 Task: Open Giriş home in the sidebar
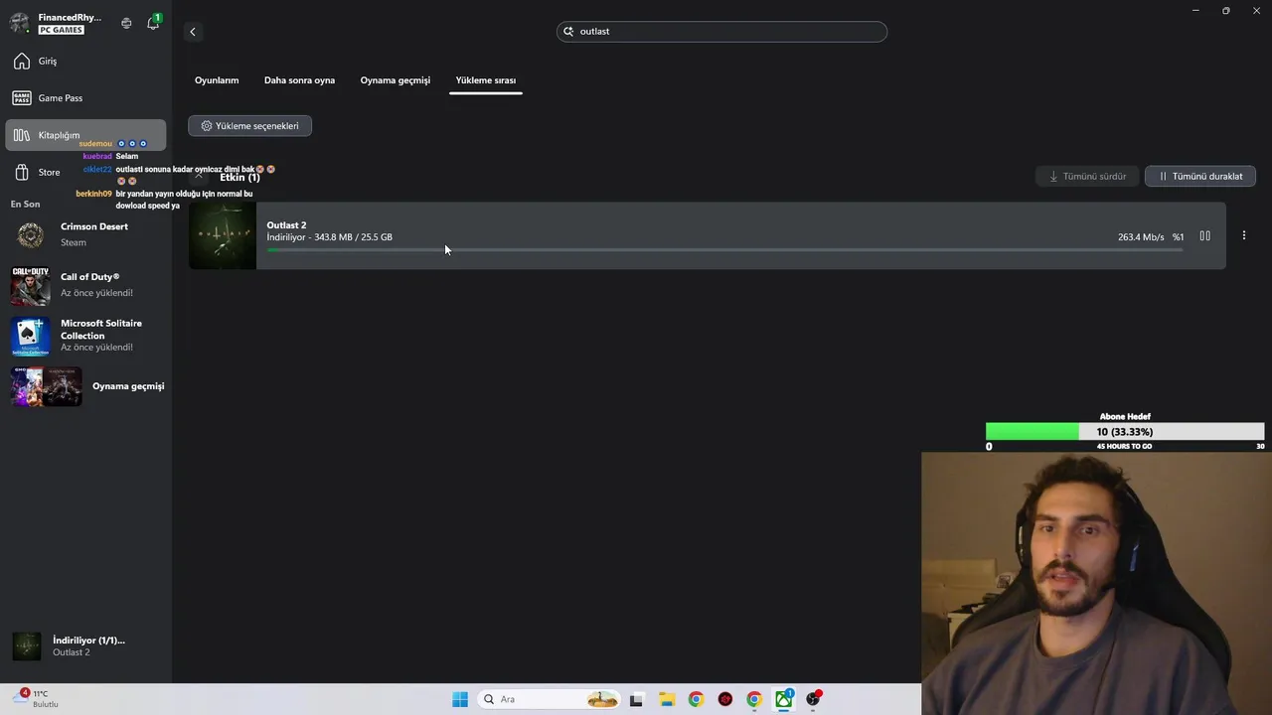(85, 62)
